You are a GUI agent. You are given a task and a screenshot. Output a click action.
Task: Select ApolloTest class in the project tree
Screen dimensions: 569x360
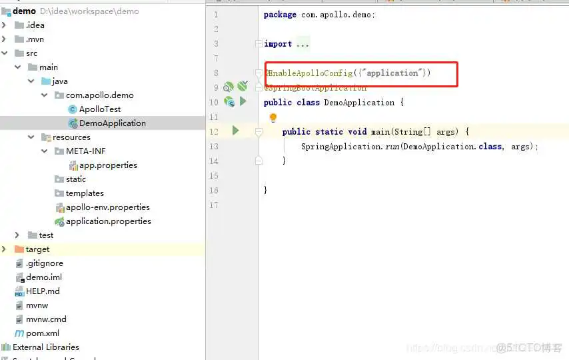tap(99, 109)
